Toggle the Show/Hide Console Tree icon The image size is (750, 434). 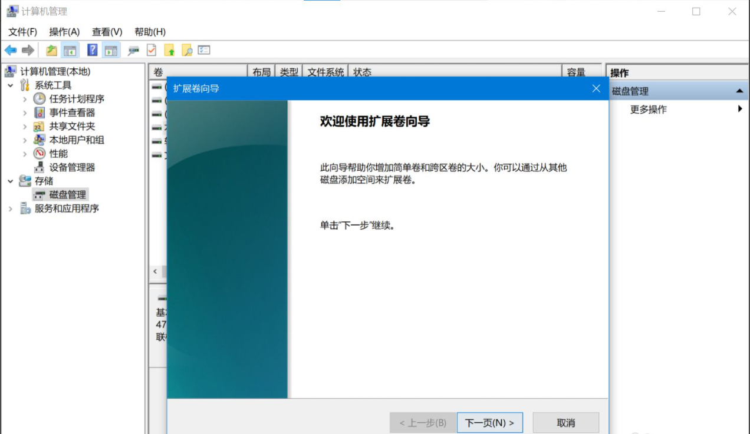tap(70, 51)
